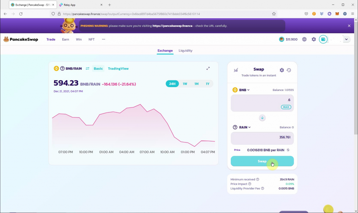Select the 1M chart timeframe
This screenshot has height=213, width=358.
[196, 84]
